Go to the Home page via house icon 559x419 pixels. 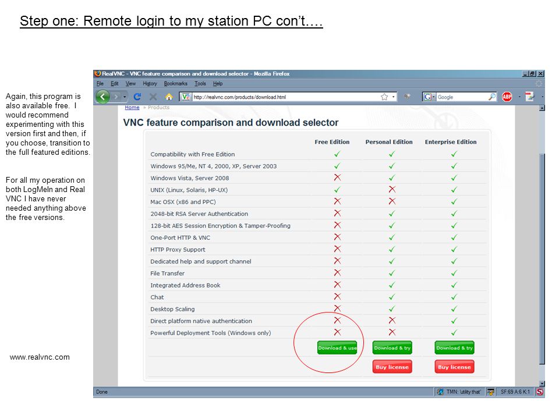click(x=169, y=97)
